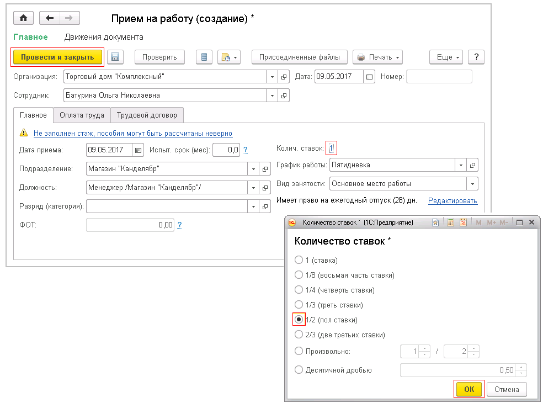Save document using the floppy disk icon

115,57
